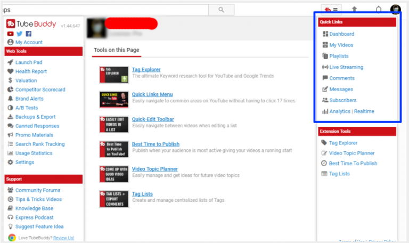Open Knowledge Base link
The image size is (409, 243).
pyautogui.click(x=34, y=208)
